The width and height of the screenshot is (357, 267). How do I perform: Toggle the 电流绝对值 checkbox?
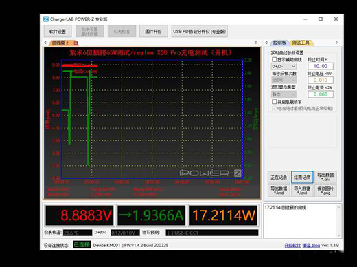pos(274,108)
